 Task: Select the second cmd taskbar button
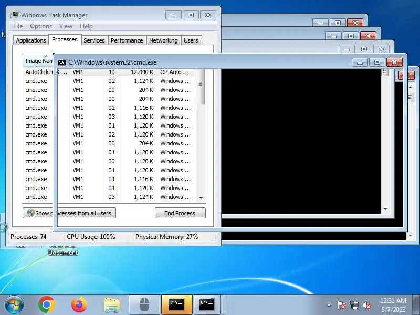pyautogui.click(x=207, y=304)
